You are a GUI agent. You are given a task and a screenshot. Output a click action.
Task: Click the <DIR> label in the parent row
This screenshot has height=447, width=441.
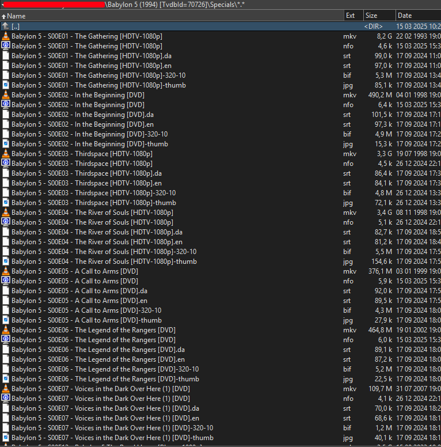pos(373,26)
